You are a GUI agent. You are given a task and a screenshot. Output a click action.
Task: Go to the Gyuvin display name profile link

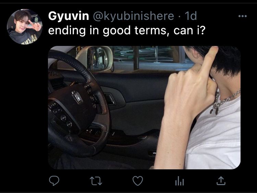pyautogui.click(x=69, y=16)
